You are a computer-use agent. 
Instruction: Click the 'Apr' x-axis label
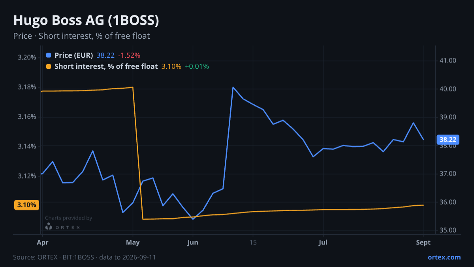click(42, 242)
